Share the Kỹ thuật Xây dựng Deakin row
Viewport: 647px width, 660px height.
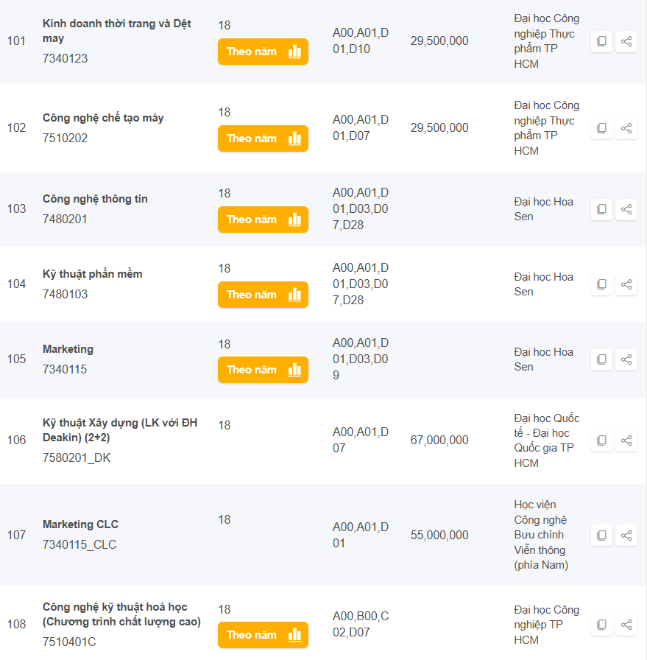point(626,440)
